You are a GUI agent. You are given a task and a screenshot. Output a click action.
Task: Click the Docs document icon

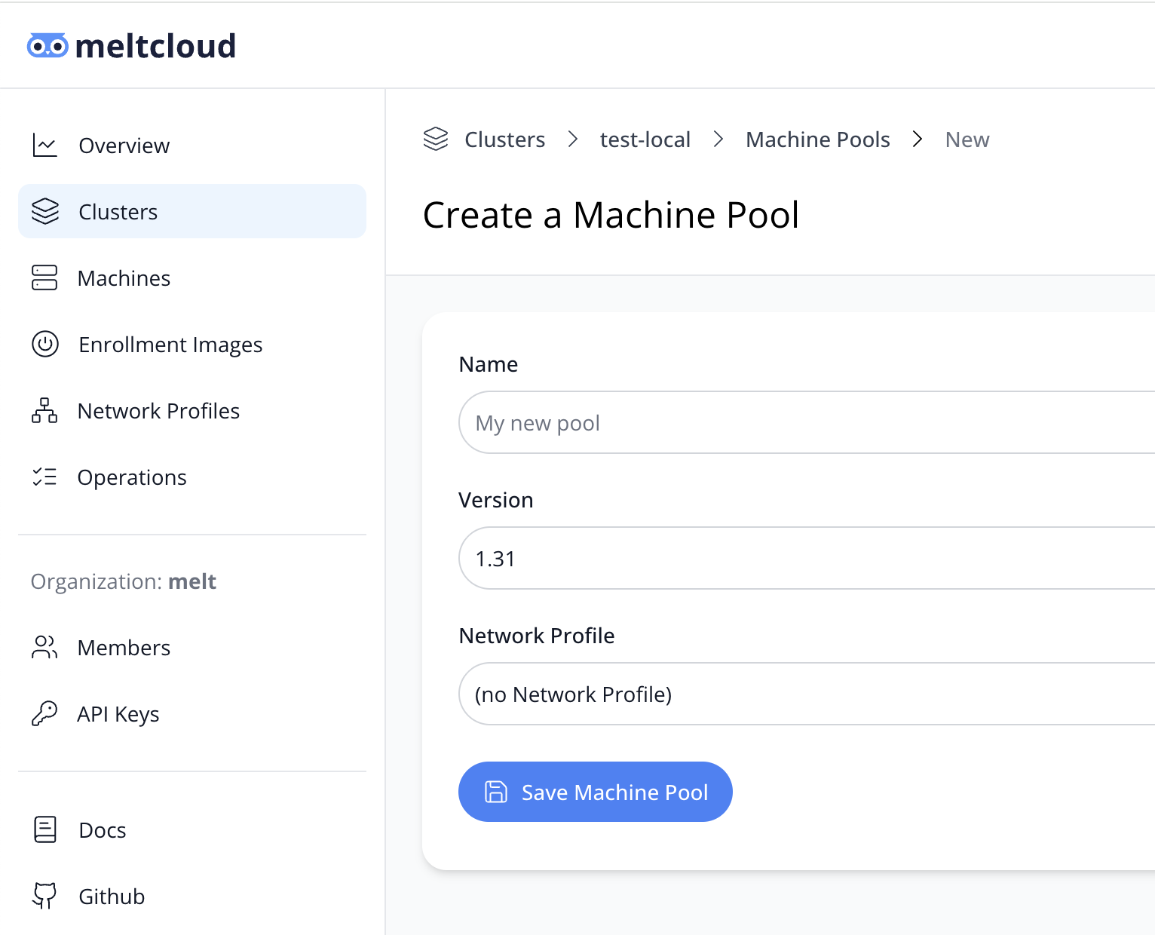pos(45,829)
